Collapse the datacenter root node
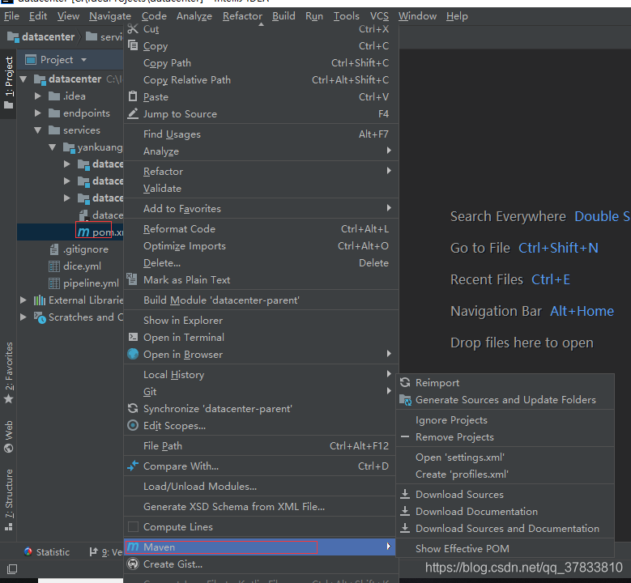This screenshot has height=583, width=631. click(23, 79)
